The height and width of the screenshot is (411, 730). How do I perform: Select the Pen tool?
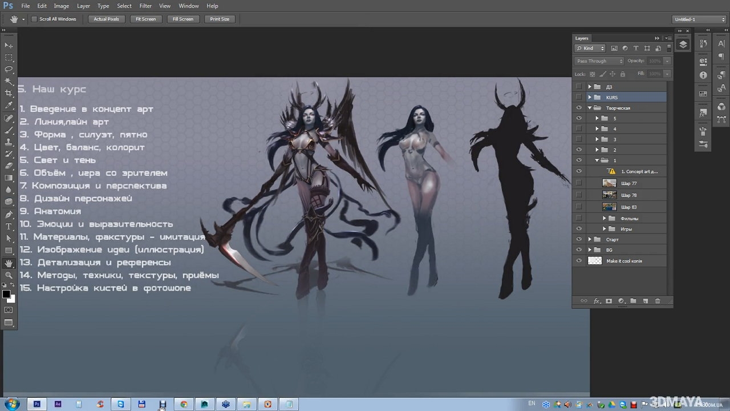pyautogui.click(x=9, y=215)
